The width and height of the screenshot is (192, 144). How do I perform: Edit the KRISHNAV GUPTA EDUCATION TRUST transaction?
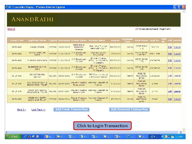(x=170, y=91)
